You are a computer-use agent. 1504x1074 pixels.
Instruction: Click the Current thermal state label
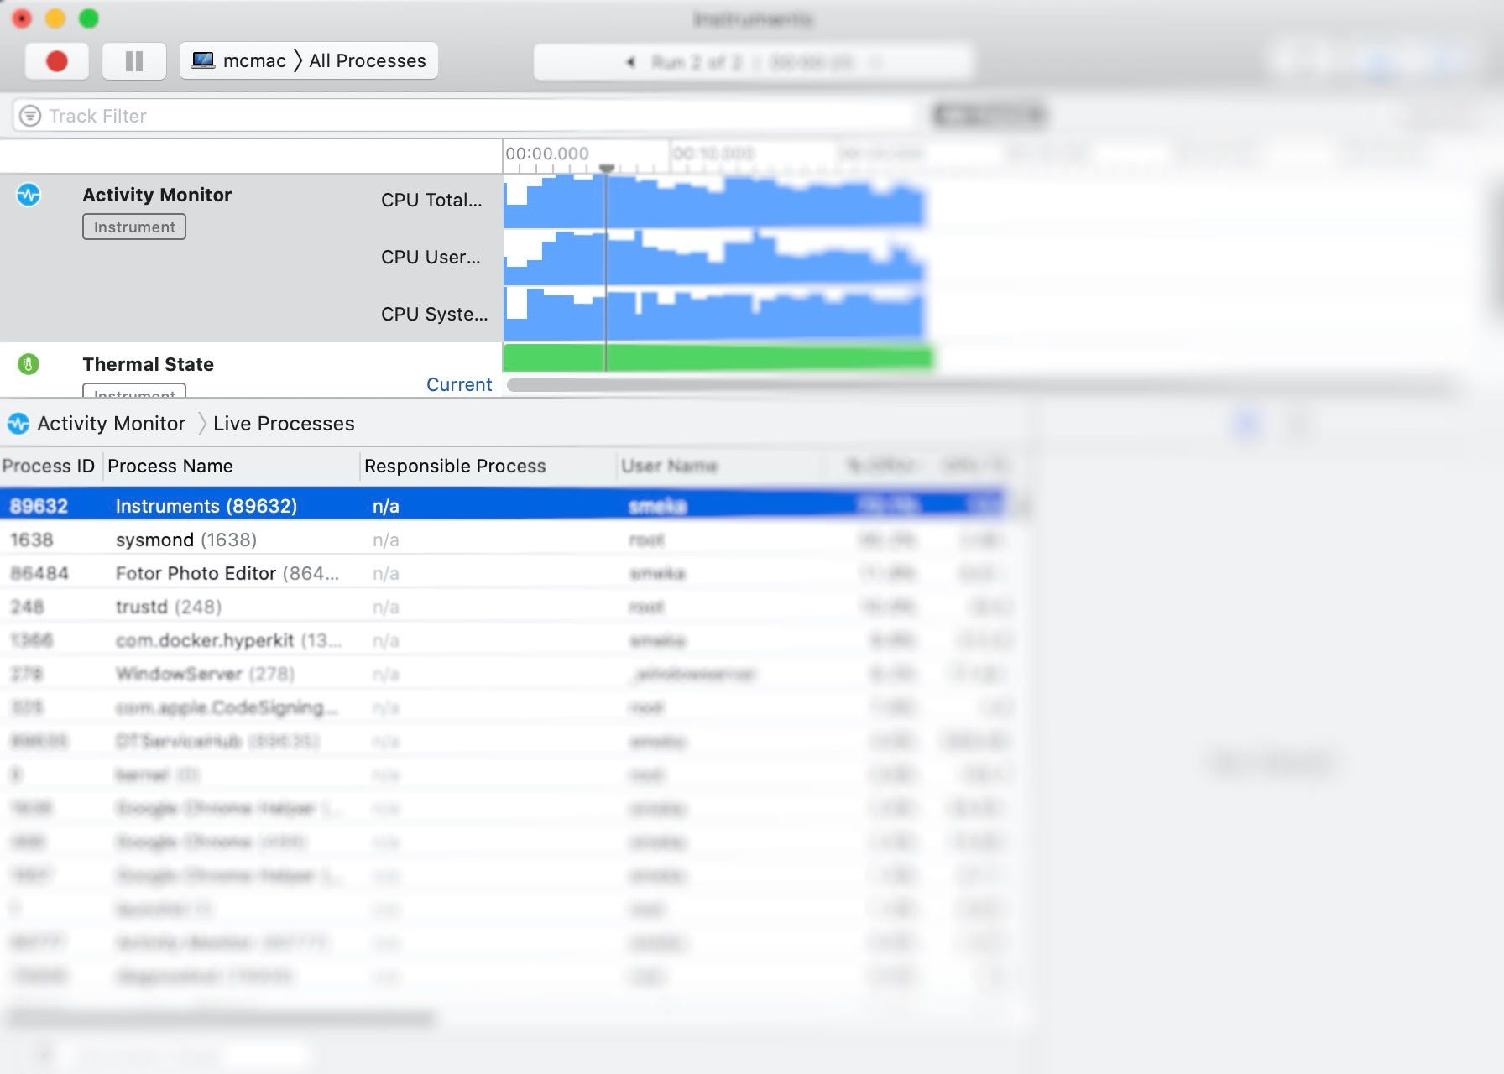(x=459, y=384)
